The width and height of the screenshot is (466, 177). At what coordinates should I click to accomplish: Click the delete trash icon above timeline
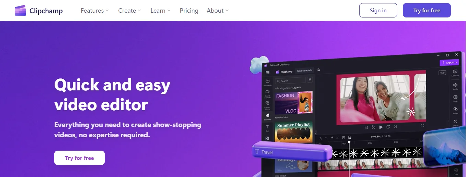point(343,138)
